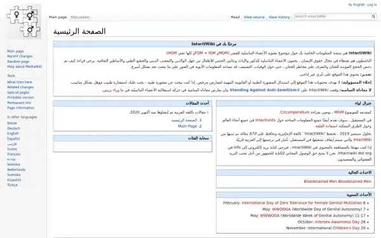Click the HGM link in welcome text
The image size is (381, 238).
coord(172,53)
